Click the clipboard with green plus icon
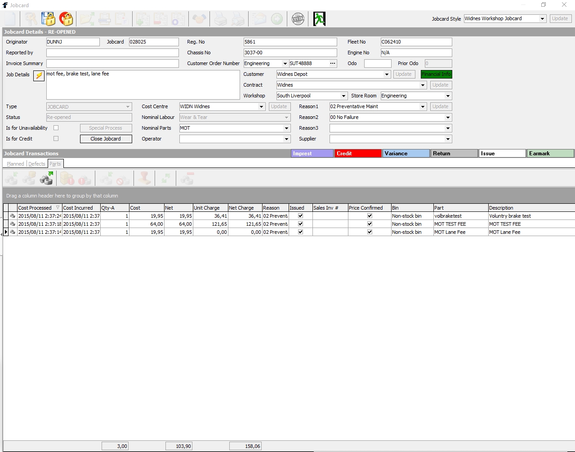The image size is (575, 452). (143, 19)
